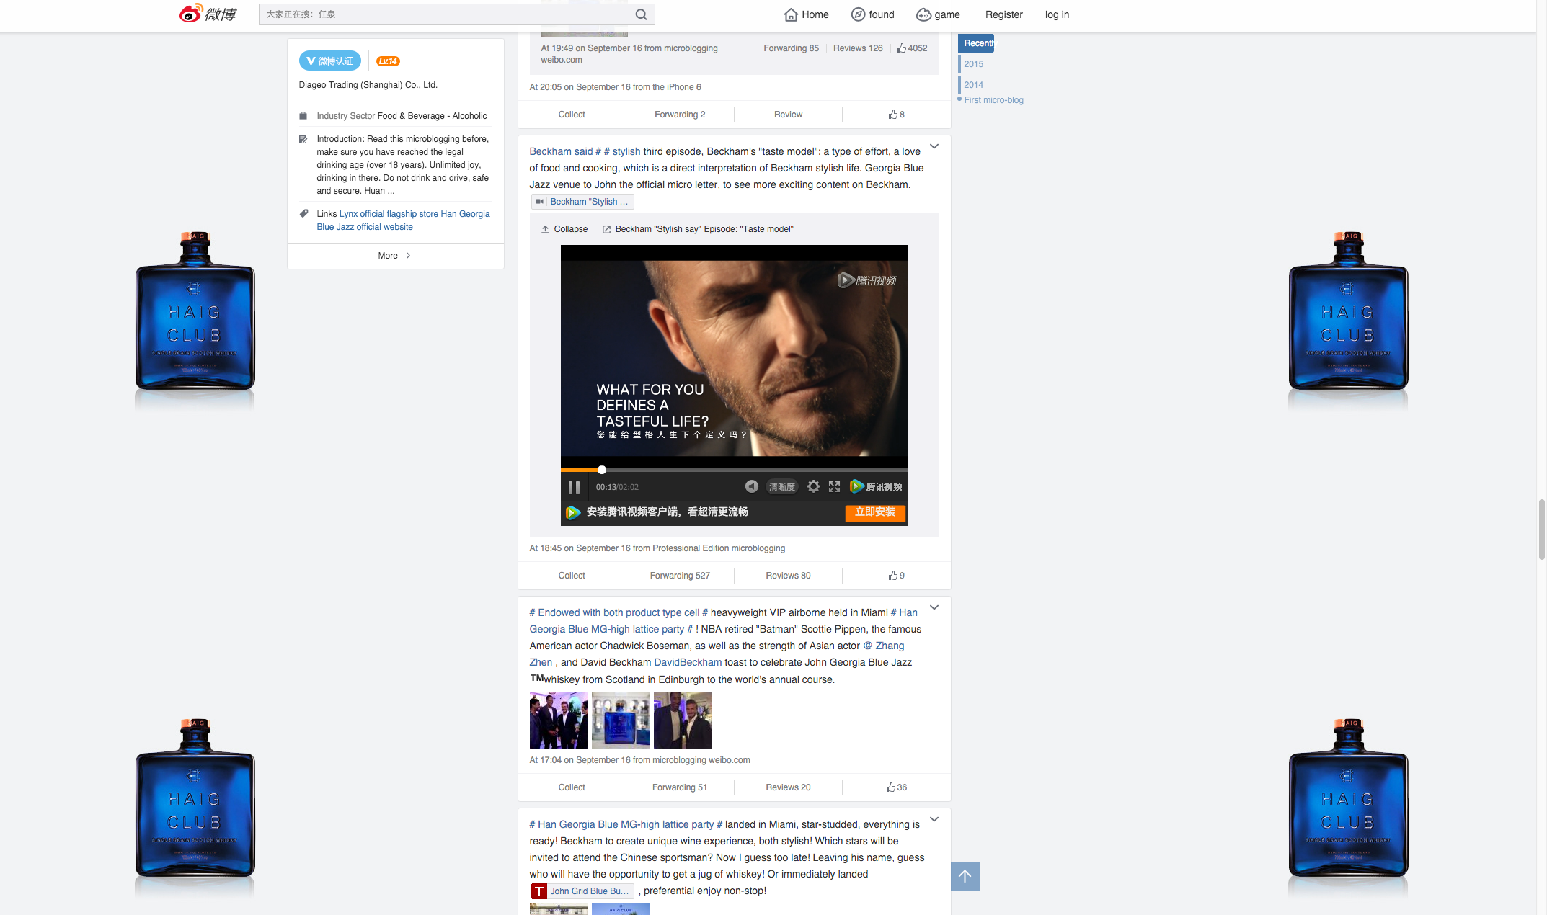Click the Lv.14 level badge
The height and width of the screenshot is (915, 1547).
(388, 61)
